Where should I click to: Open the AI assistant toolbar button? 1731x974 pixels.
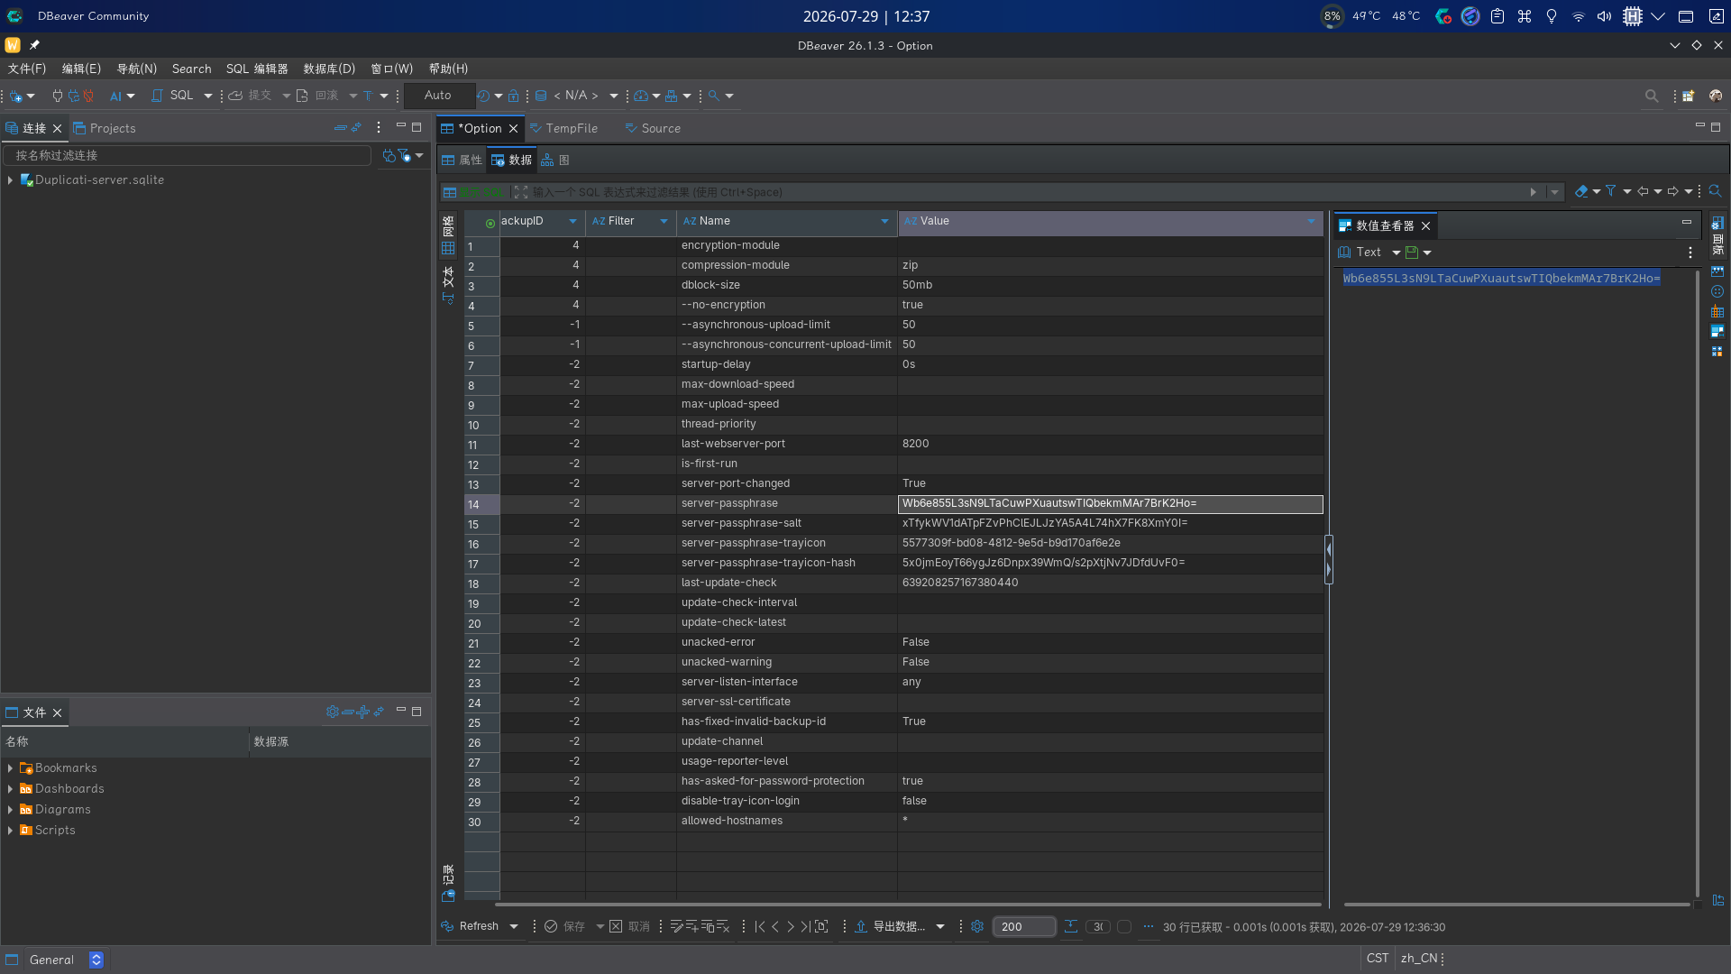click(115, 96)
